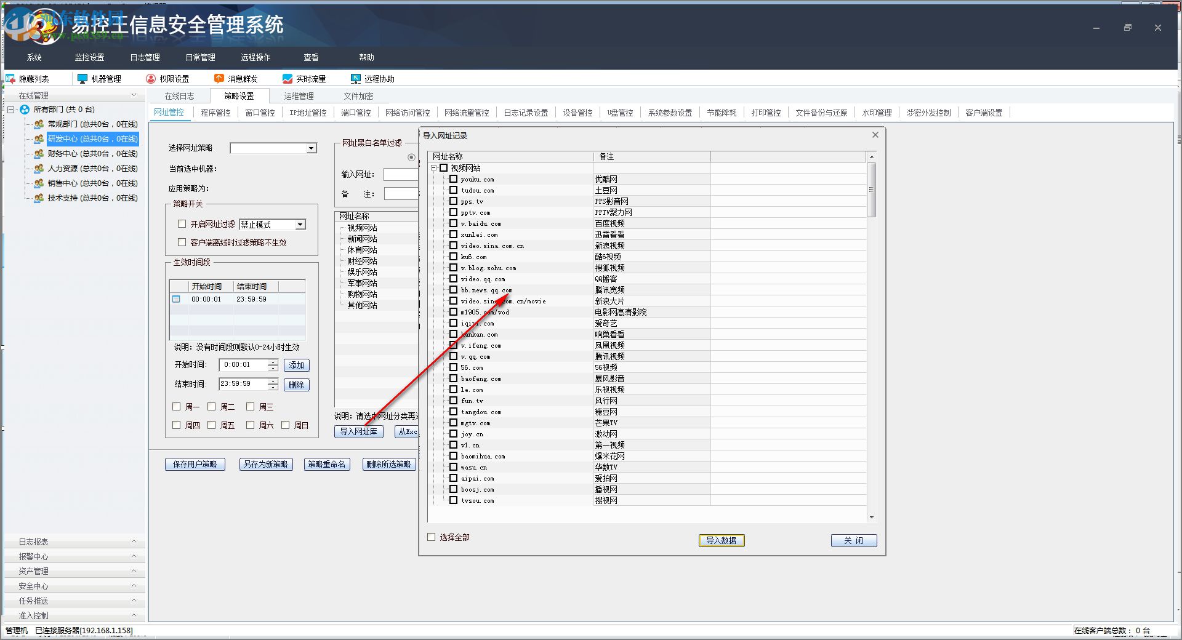Expand 资产管理 panel
Screen dimensions: 1182x640
coord(134,571)
